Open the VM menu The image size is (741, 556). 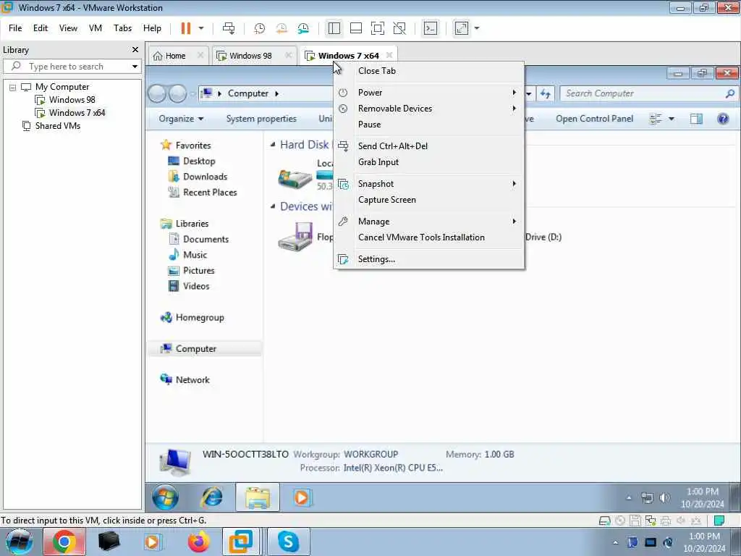(96, 28)
